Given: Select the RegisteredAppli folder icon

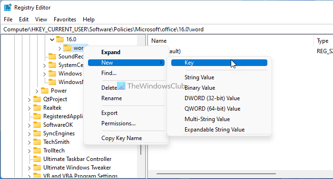Looking at the screenshot, I should tap(37, 116).
